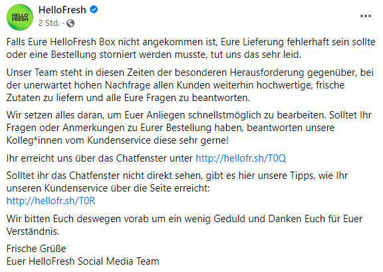Click the word Verständnis in the post
The height and width of the screenshot is (272, 383).
pos(33,231)
